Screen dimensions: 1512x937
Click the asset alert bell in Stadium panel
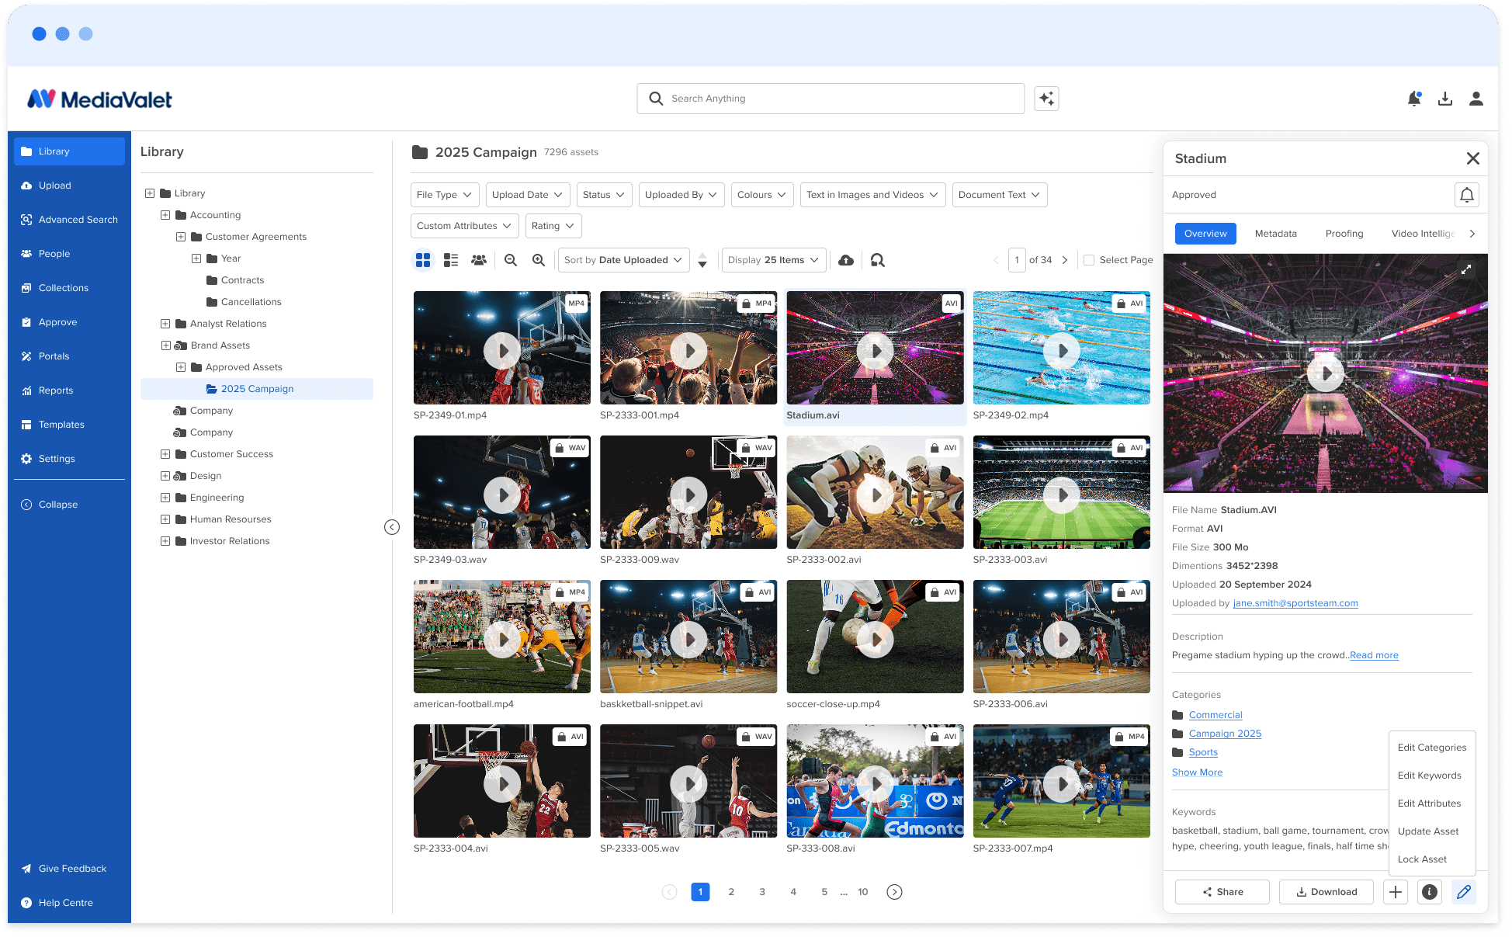(1467, 195)
